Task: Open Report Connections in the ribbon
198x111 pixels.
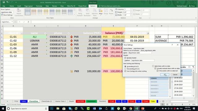Action: click(x=19, y=12)
